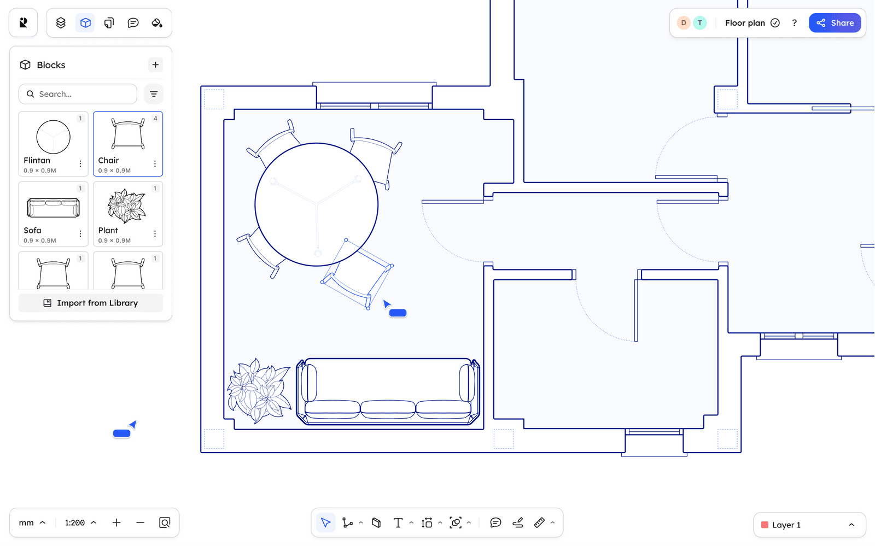Select the paint bucket fill icon
Image resolution: width=875 pixels, height=546 pixels.
click(157, 22)
